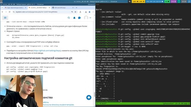Open the site search magnifier
This screenshot has height=107, width=191.
click(x=69, y=18)
